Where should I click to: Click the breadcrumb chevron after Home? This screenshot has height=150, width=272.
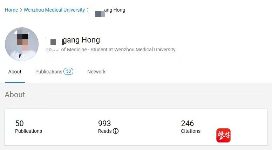(x=21, y=10)
